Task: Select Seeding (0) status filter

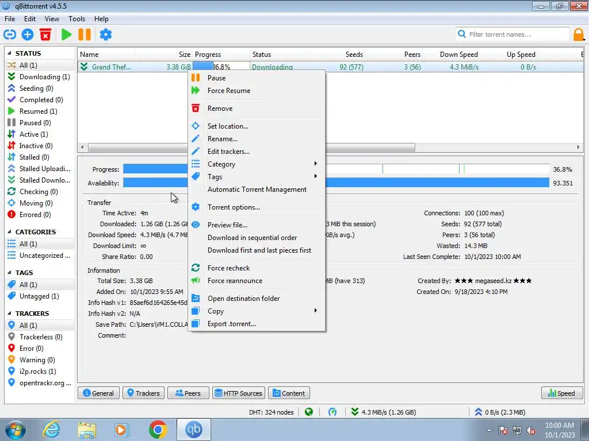Action: (39, 88)
